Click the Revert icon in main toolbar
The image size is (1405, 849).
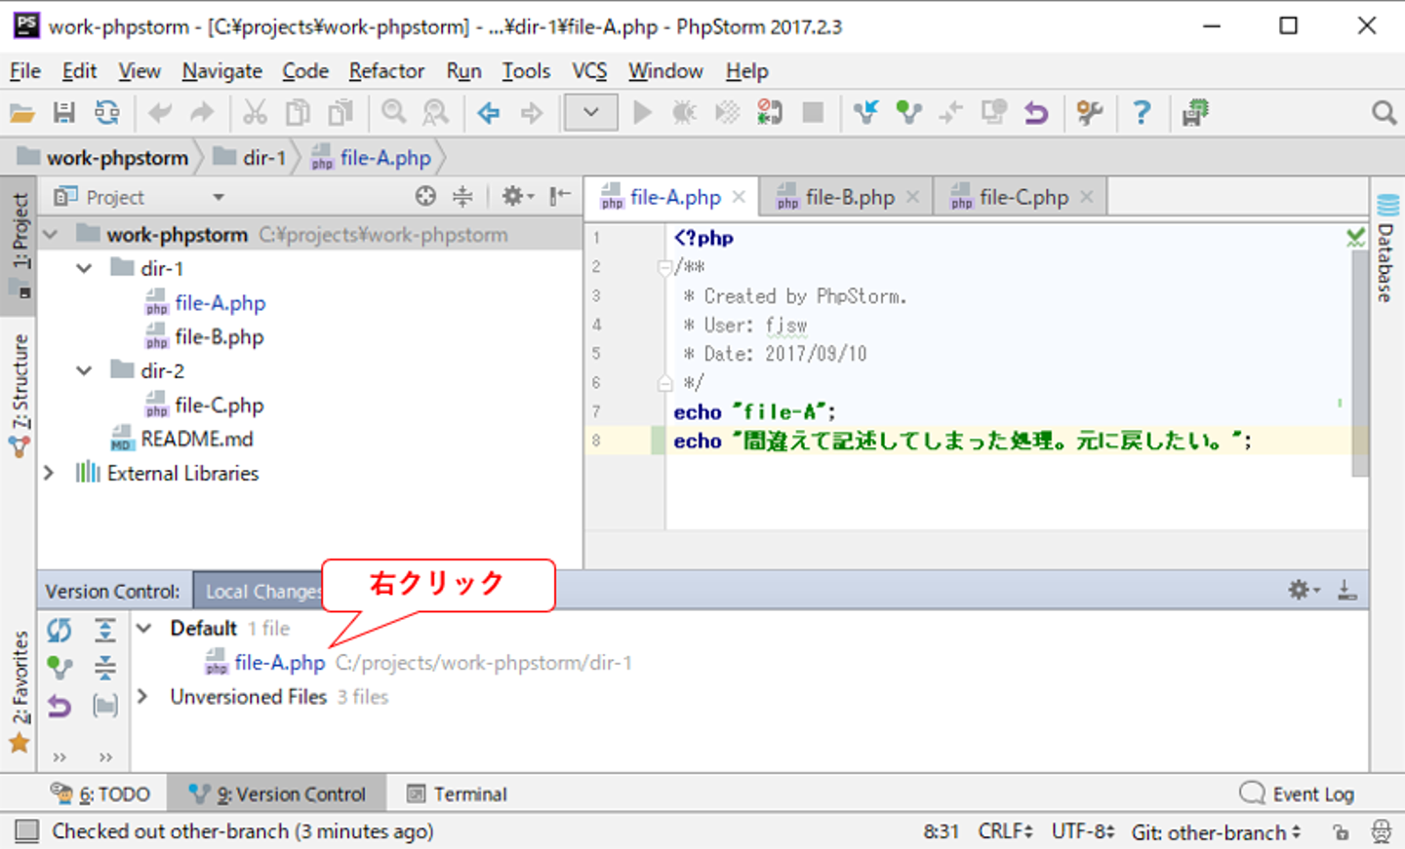pyautogui.click(x=1035, y=113)
